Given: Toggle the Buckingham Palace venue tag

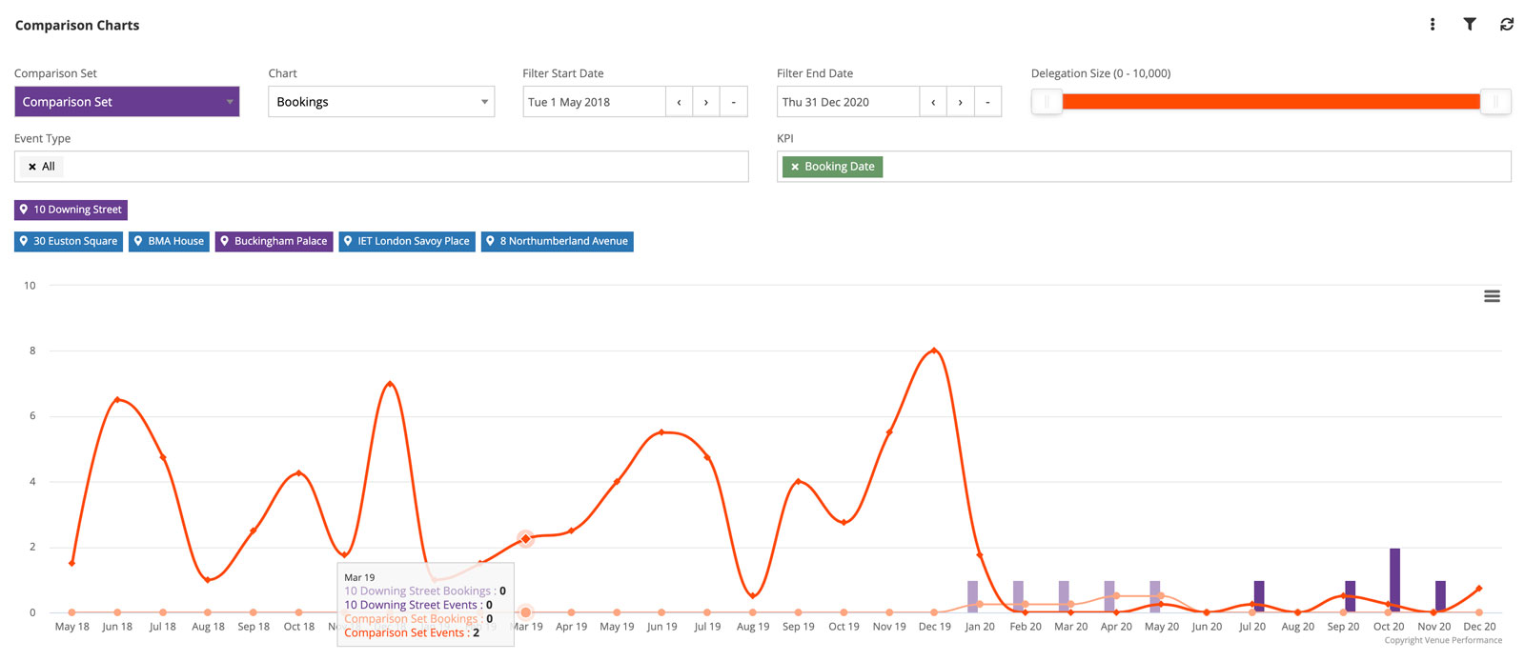Looking at the screenshot, I should [274, 241].
